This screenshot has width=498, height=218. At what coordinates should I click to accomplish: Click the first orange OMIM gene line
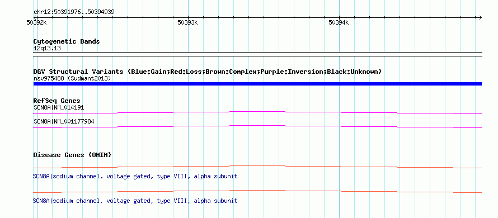(257, 167)
